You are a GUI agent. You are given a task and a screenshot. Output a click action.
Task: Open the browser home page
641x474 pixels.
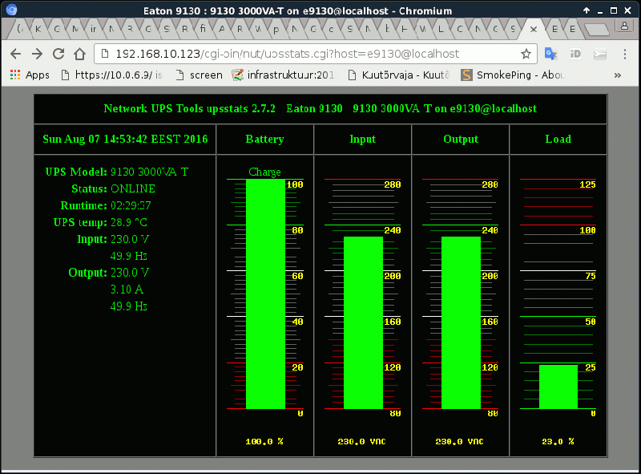coord(79,54)
